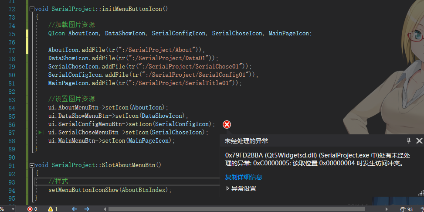Image resolution: width=424 pixels, height=212 pixels.
Task: Click the horizontal scrollbar thumb
Action: 237,209
